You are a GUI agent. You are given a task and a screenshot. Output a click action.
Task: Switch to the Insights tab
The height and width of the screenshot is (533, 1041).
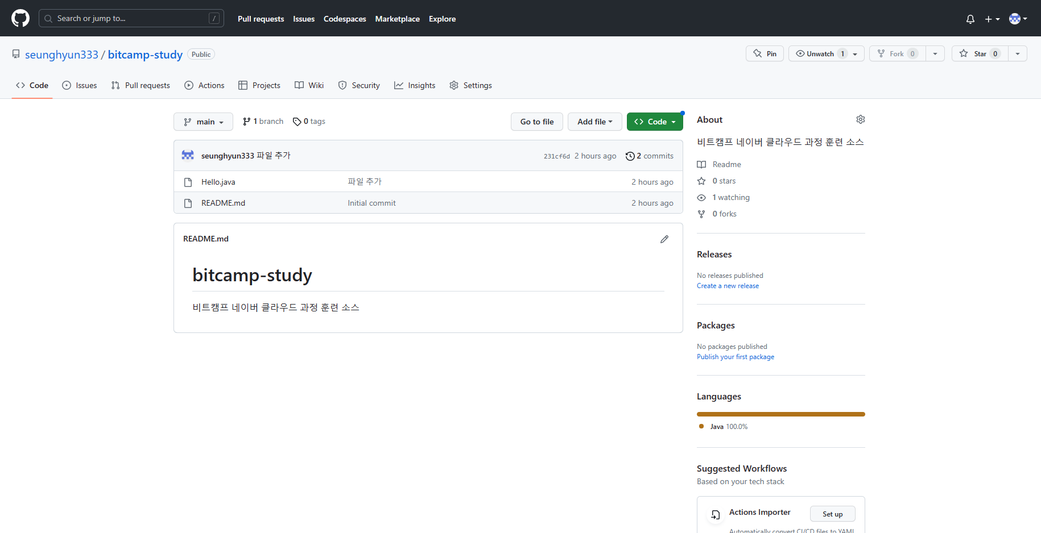415,85
